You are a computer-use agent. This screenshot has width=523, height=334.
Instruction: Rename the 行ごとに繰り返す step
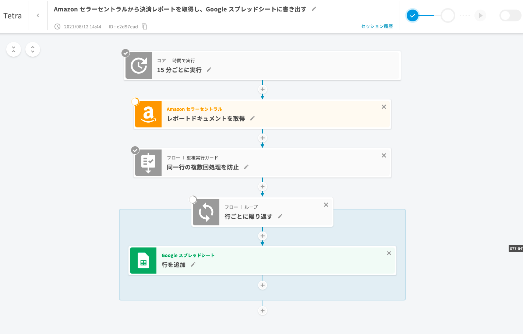pos(280,216)
